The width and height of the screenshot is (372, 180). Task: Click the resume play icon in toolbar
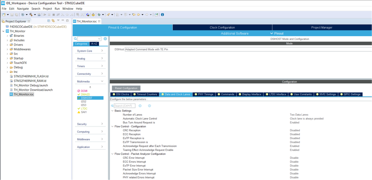(x=44, y=15)
